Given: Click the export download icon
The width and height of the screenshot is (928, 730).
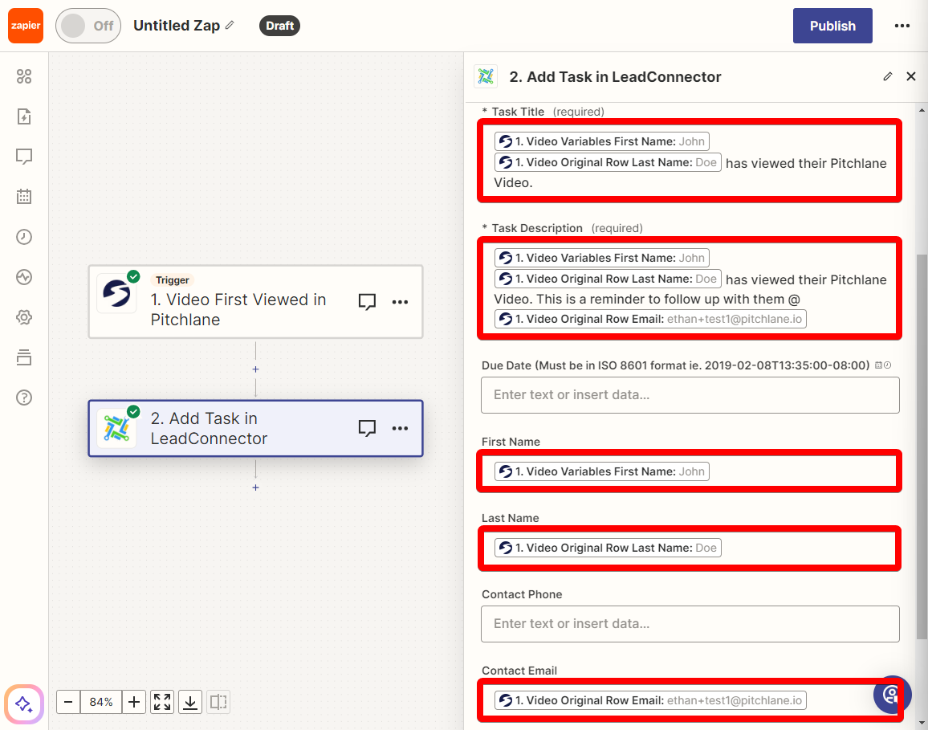Looking at the screenshot, I should coord(190,702).
